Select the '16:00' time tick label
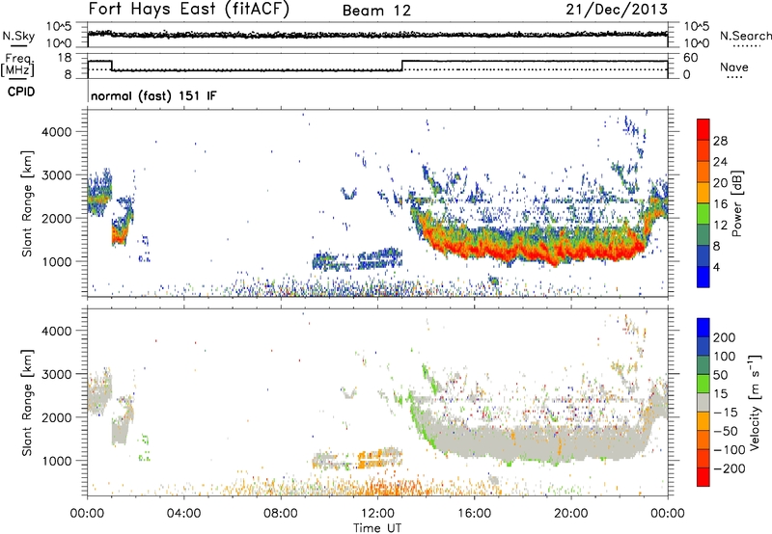Screen dimensions: 772x534 coord(474,514)
